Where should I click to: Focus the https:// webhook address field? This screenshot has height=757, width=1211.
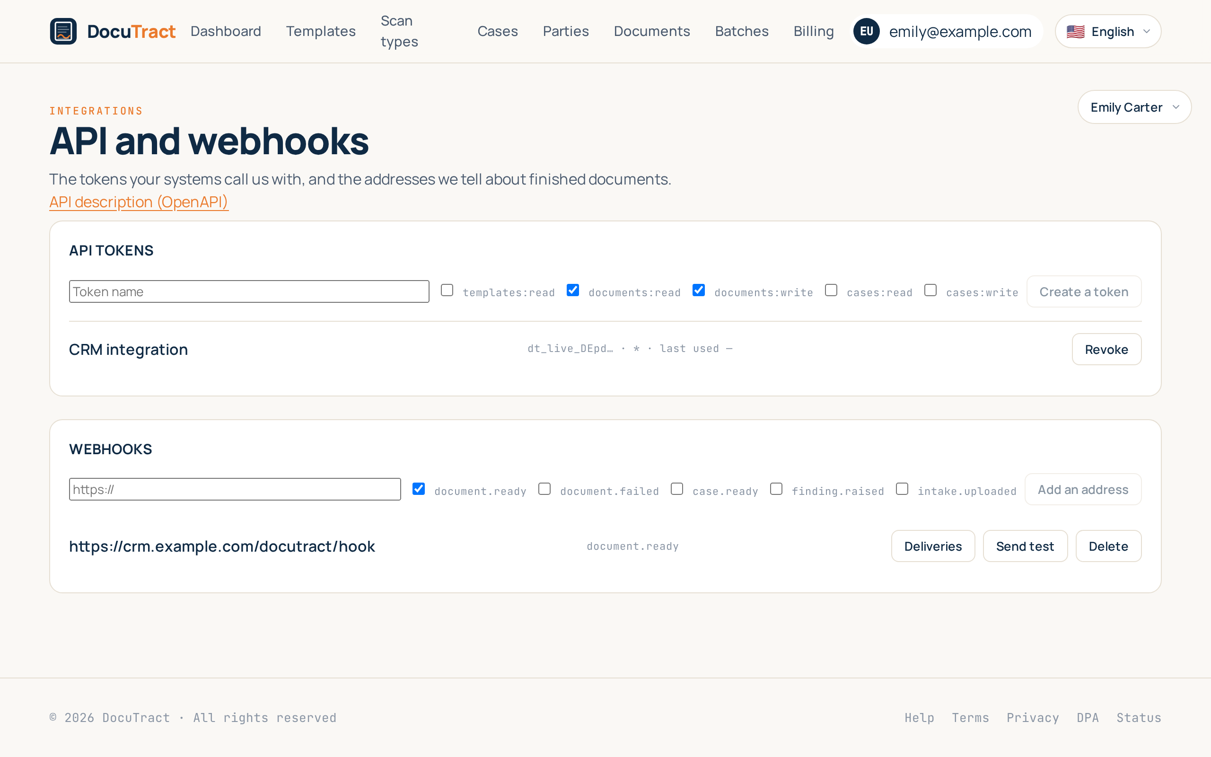pos(235,489)
